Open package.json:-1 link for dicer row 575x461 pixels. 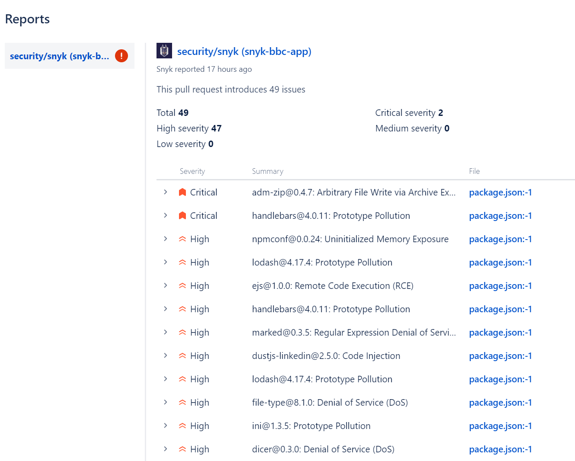coord(500,449)
